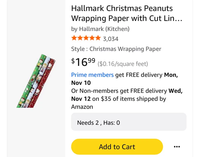Image resolution: width=200 pixels, height=157 pixels.
Task: Click the first star of the rating
Action: tap(74, 38)
